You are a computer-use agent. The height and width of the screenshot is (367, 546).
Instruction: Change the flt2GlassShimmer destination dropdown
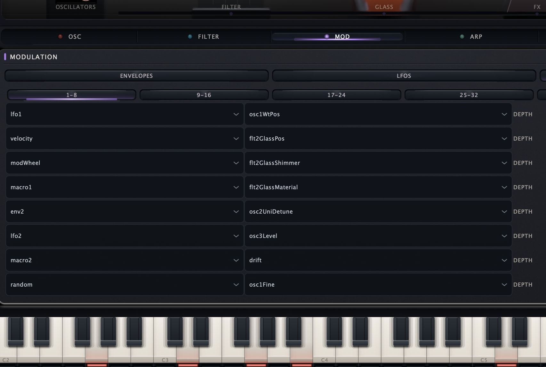click(x=378, y=163)
